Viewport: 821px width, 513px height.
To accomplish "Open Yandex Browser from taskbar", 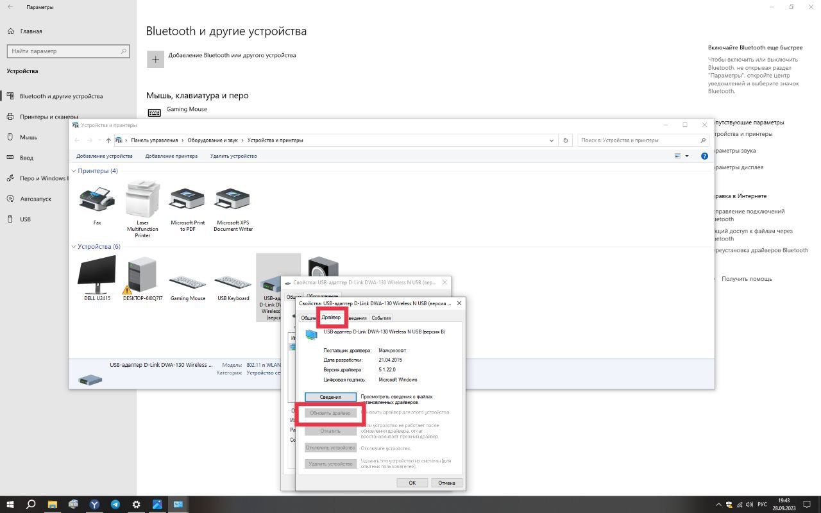I will coord(94,505).
